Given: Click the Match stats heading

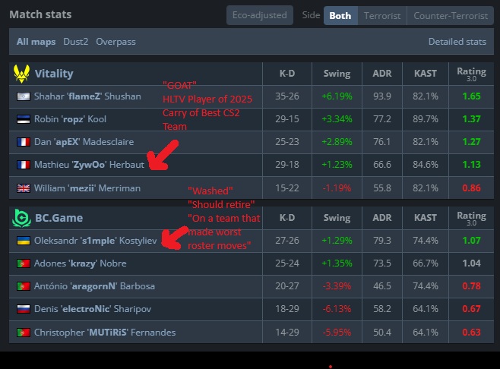Looking at the screenshot, I should pyautogui.click(x=40, y=14).
